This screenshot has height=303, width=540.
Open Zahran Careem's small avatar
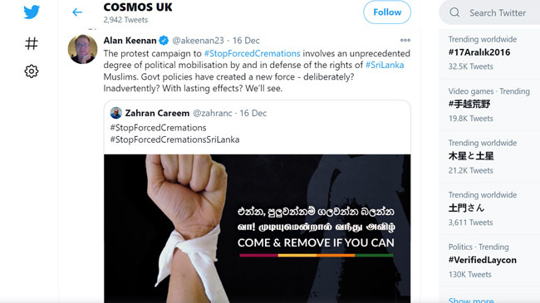point(116,113)
